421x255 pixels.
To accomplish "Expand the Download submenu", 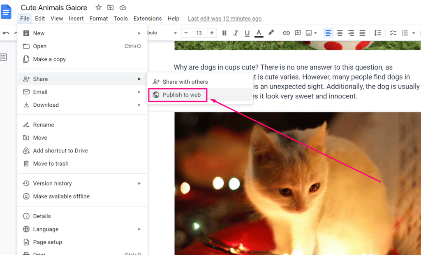I will tap(82, 105).
